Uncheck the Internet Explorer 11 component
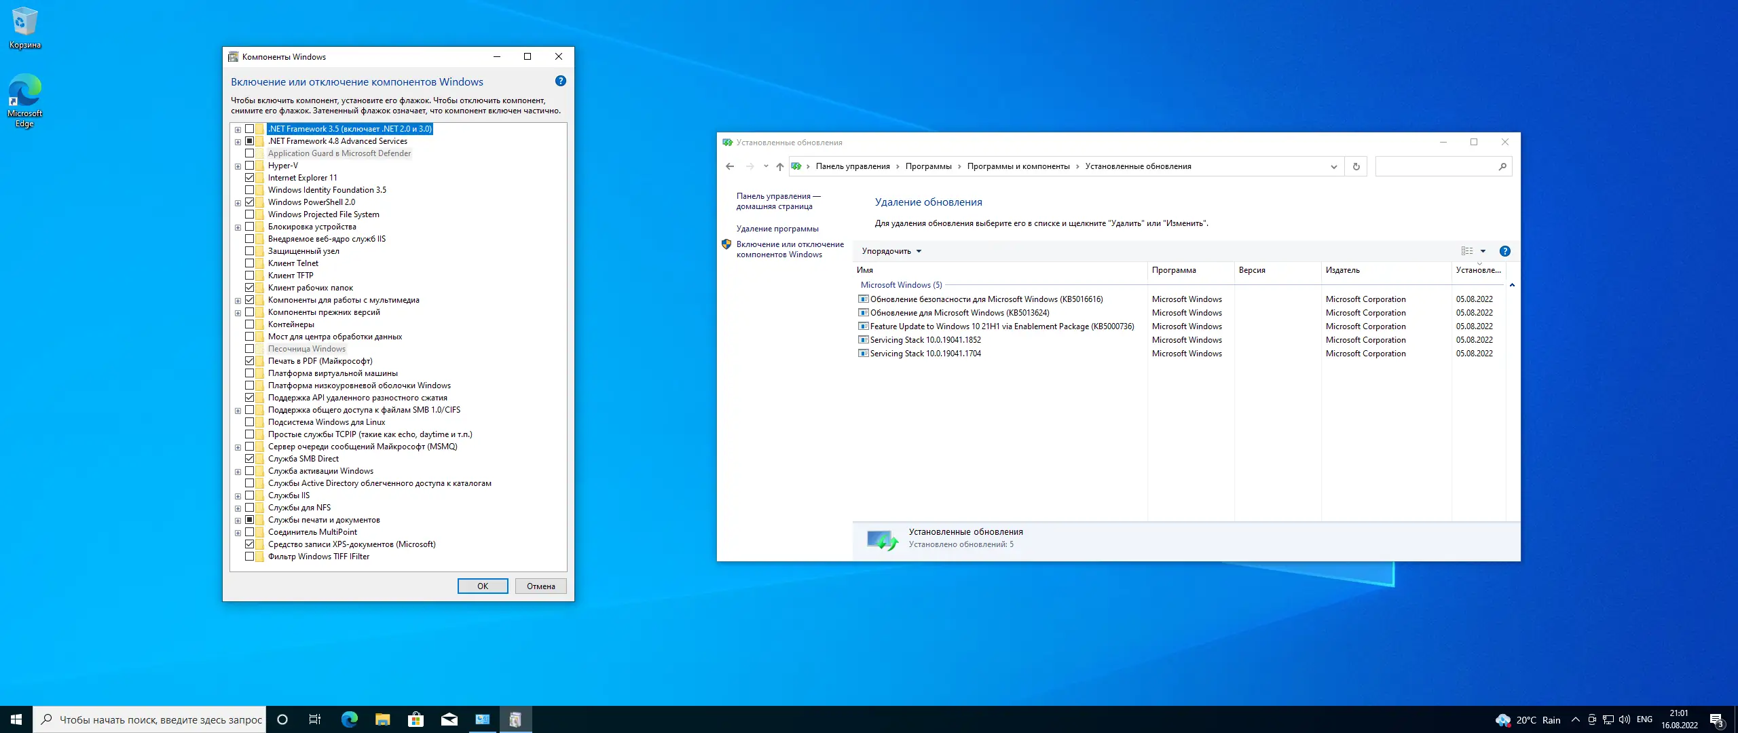 click(250, 178)
